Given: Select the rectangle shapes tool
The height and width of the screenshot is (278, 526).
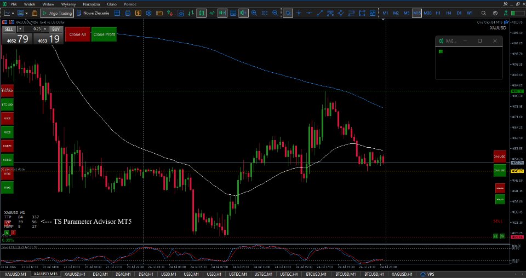Looking at the screenshot, I should [x=362, y=13].
